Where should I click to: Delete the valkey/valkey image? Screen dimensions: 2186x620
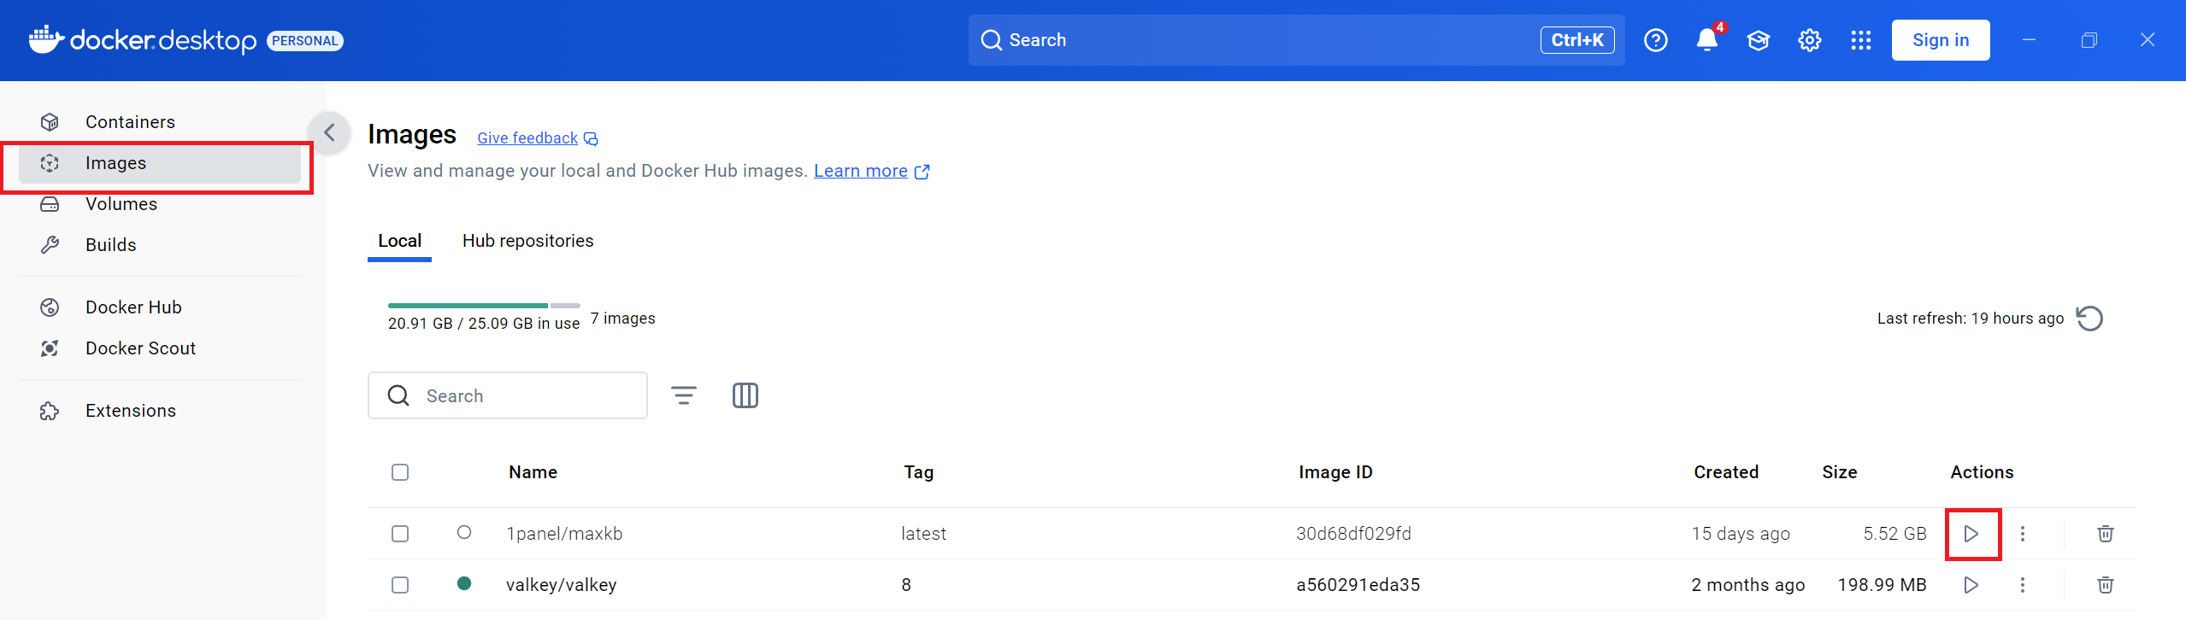(x=2106, y=585)
